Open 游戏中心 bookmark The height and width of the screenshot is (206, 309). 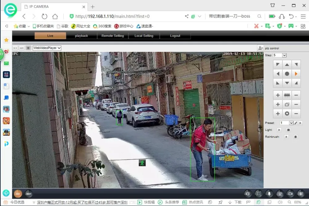click(x=124, y=26)
